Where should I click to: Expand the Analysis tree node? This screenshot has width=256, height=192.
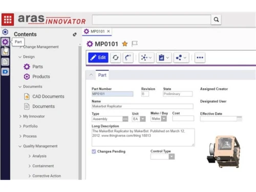point(30,156)
